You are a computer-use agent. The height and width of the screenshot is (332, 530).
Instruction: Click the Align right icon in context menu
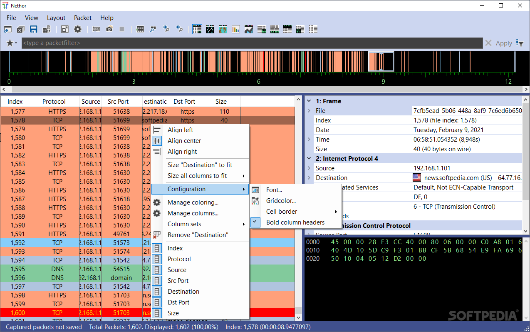pyautogui.click(x=157, y=152)
